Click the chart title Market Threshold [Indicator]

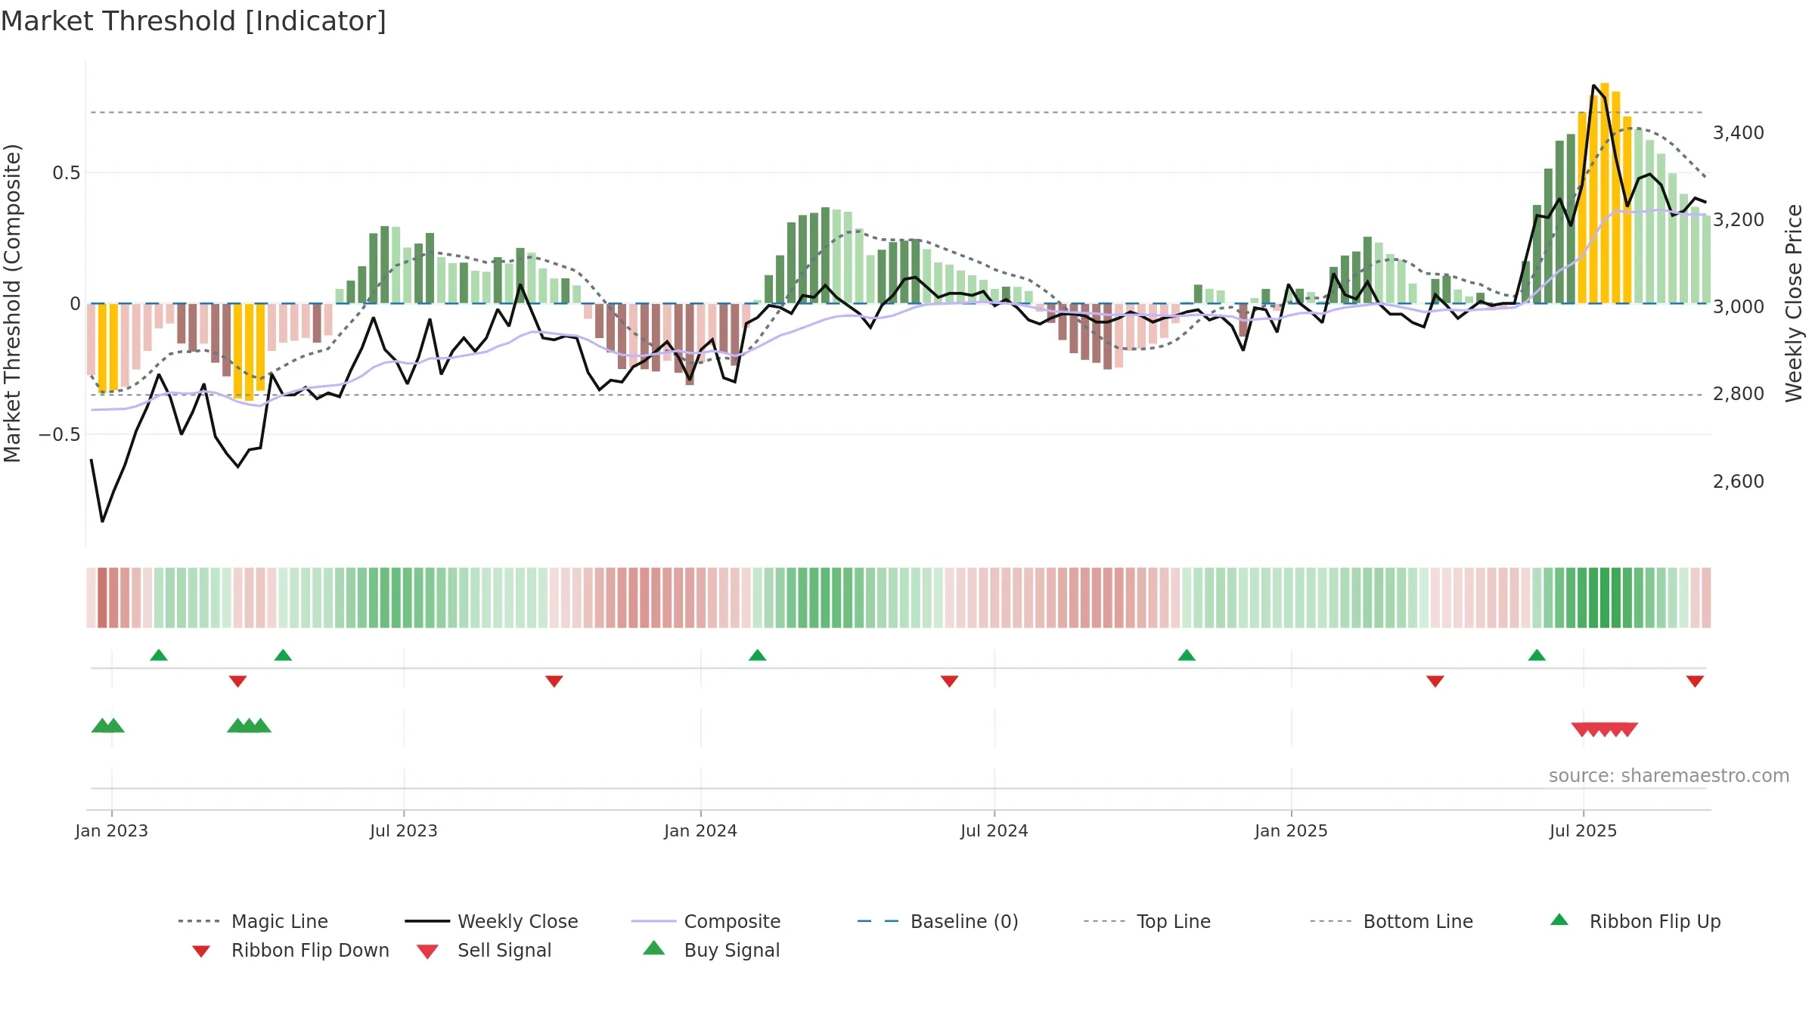[x=194, y=21]
